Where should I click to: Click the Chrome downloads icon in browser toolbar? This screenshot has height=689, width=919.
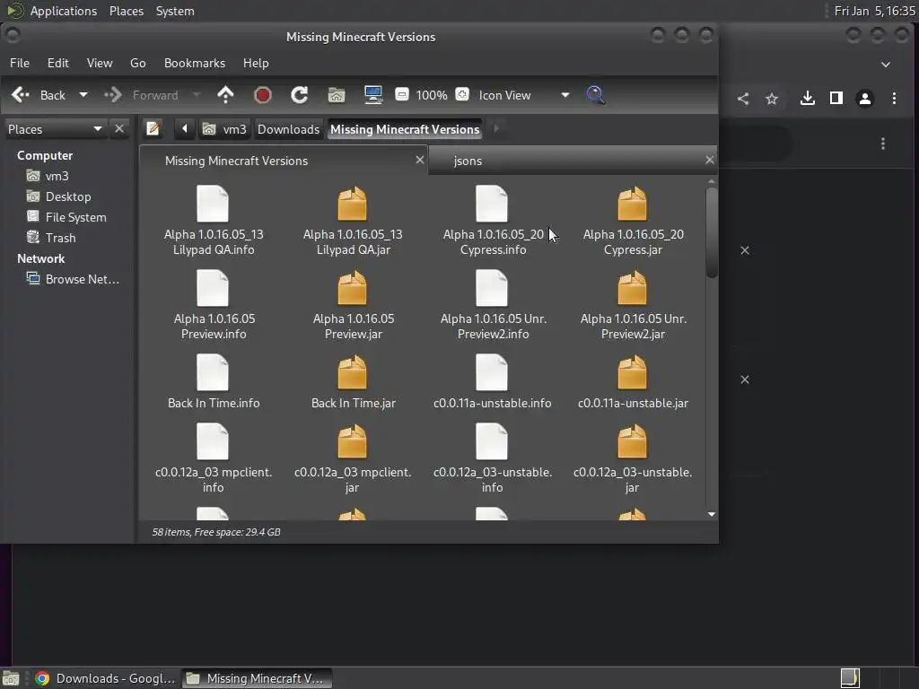point(807,99)
